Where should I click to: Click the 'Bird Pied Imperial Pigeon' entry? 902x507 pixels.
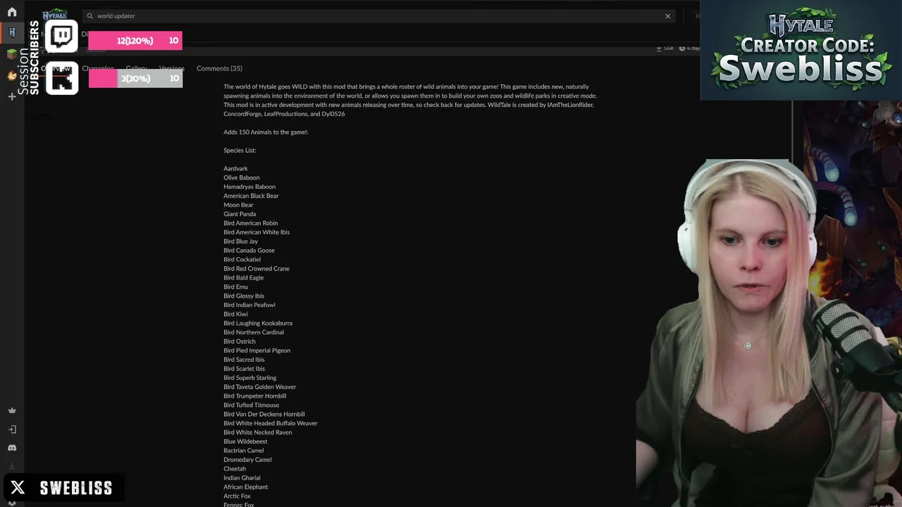coord(257,351)
